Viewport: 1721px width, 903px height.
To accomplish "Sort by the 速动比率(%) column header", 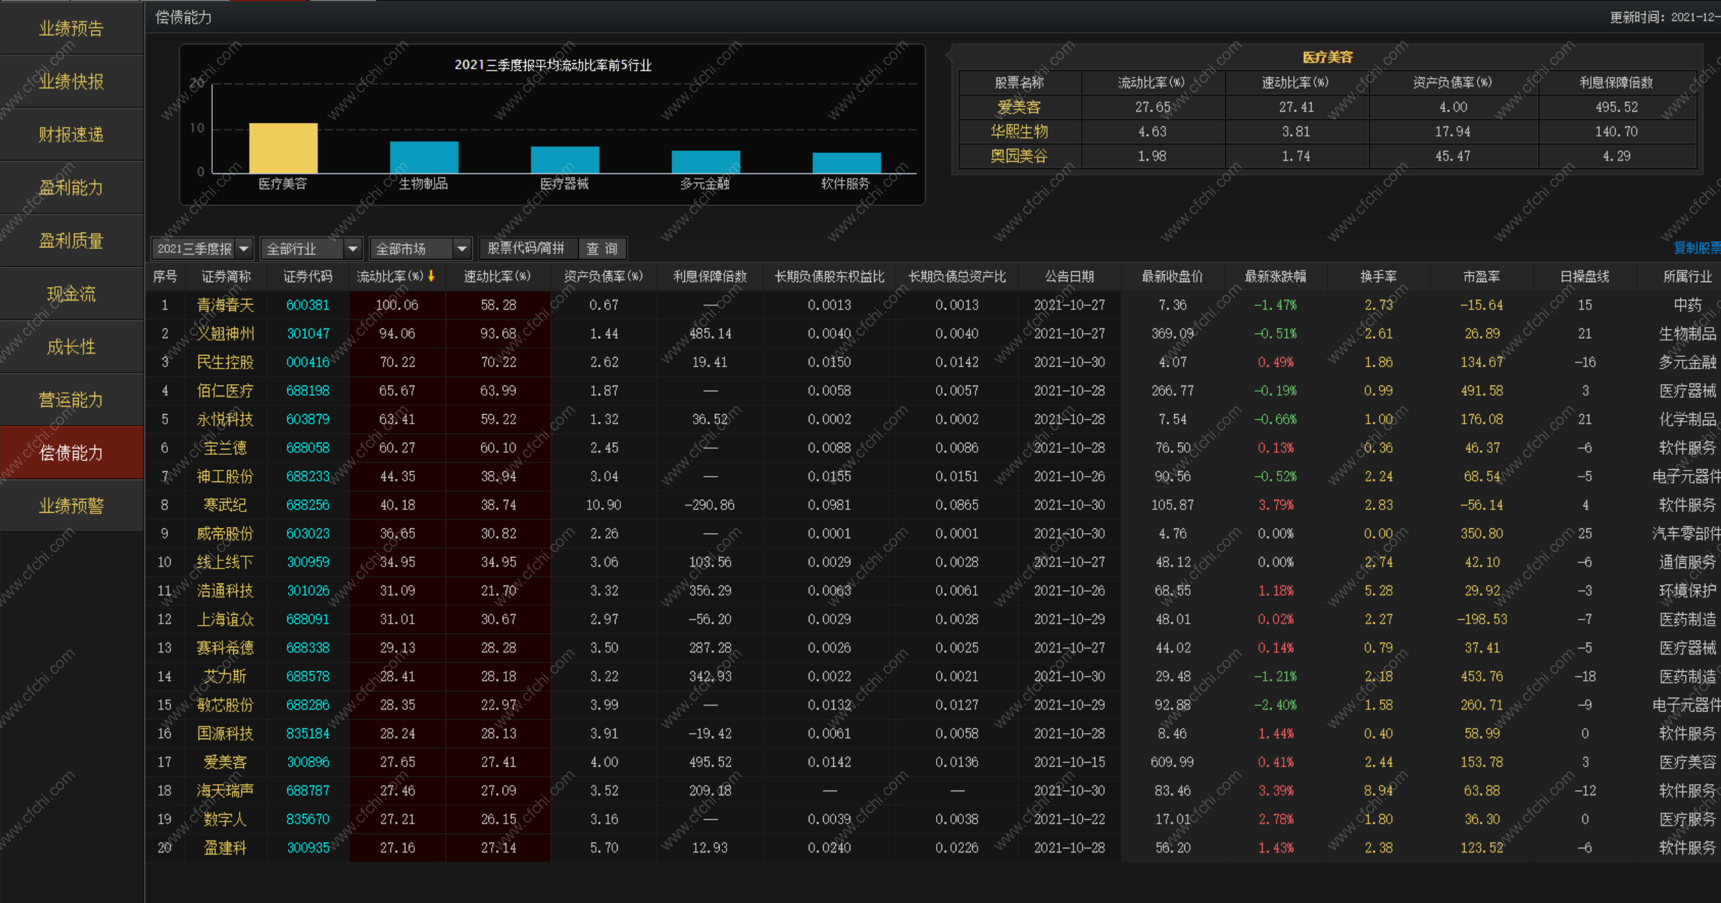I will point(497,277).
